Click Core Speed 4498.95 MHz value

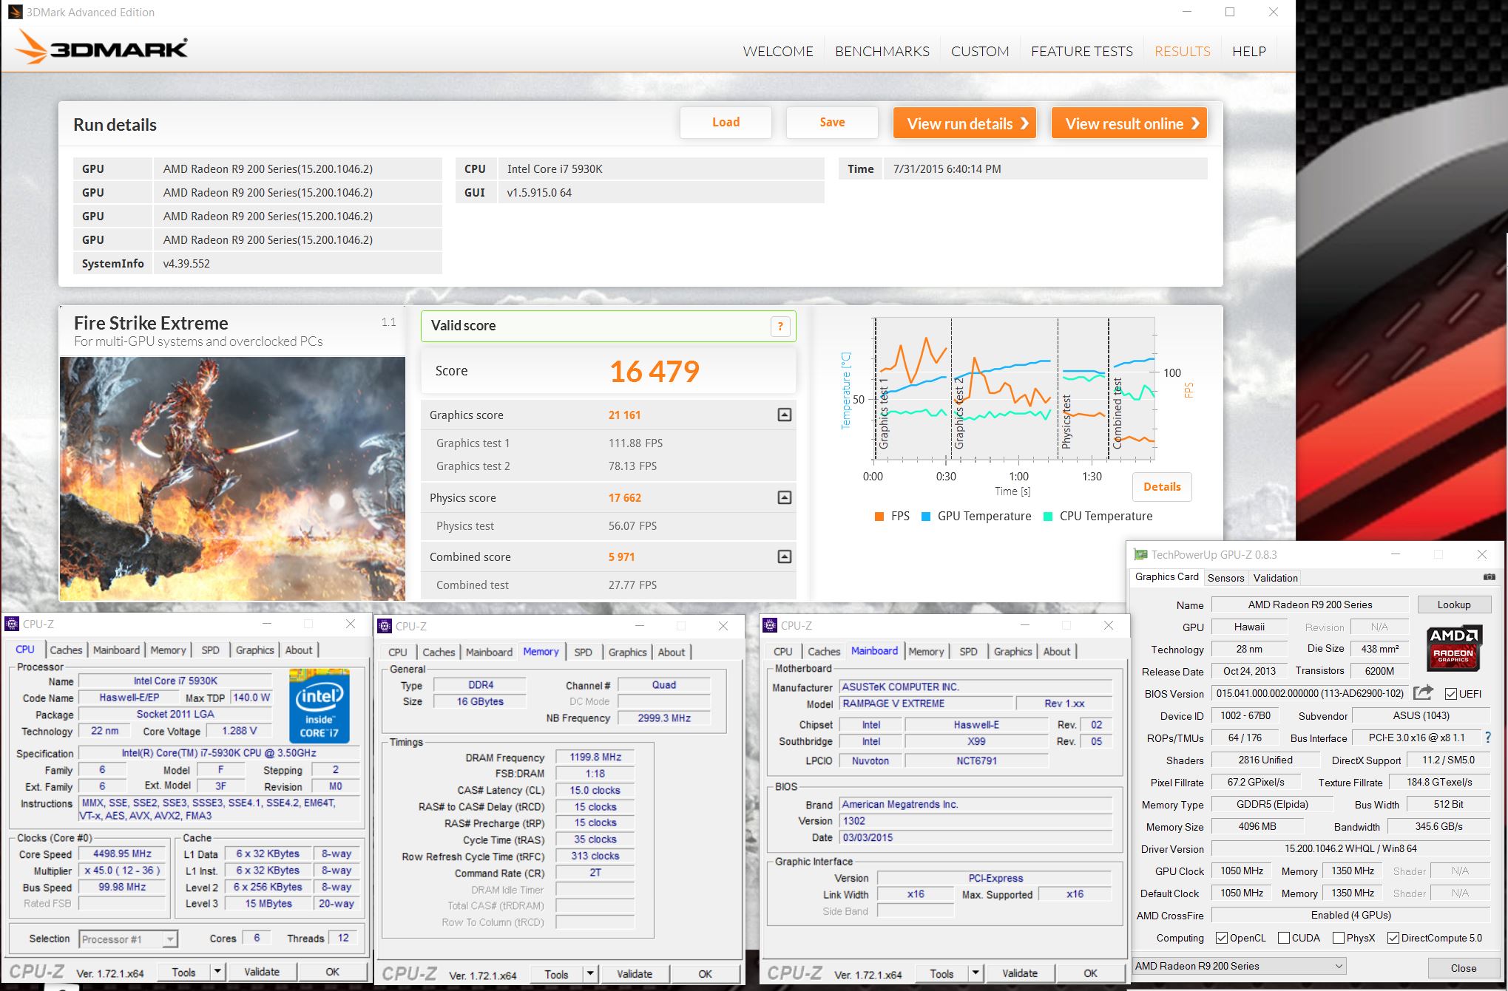pyautogui.click(x=122, y=854)
